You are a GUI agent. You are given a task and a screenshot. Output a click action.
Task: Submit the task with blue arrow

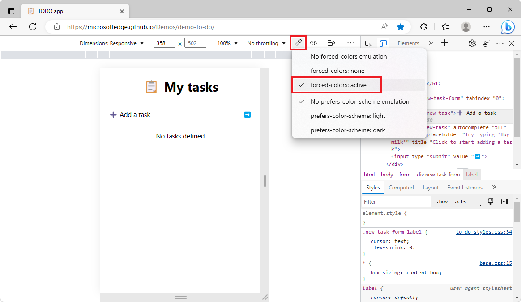(247, 115)
